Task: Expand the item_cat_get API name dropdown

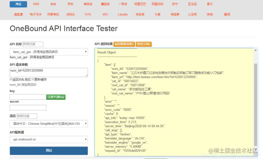Action: pyautogui.click(x=49, y=52)
